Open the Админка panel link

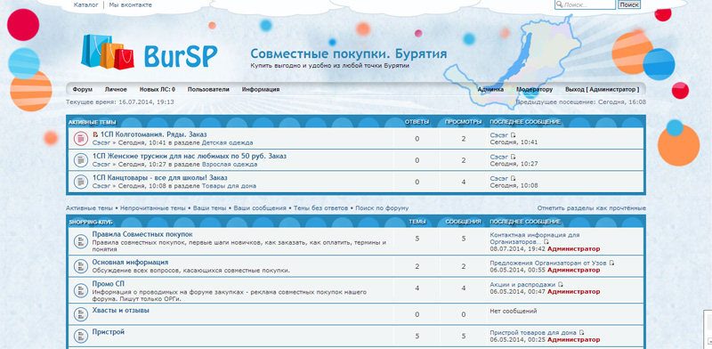(490, 90)
